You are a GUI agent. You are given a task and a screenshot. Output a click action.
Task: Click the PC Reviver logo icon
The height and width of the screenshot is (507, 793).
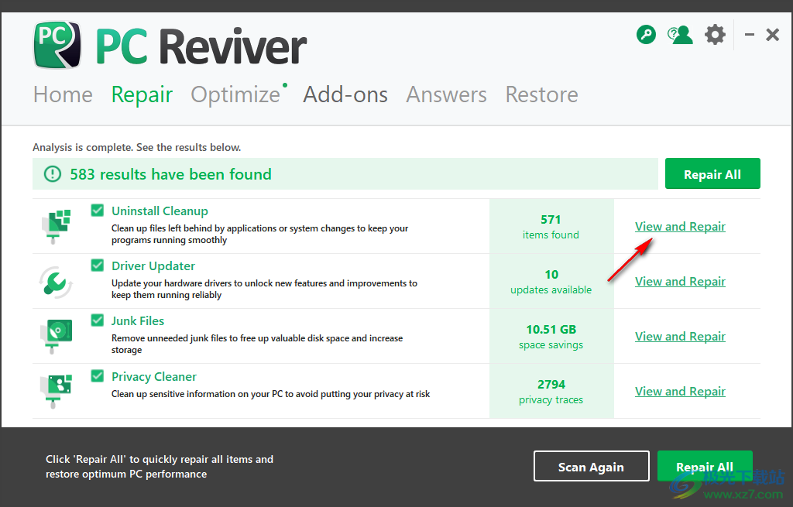[57, 44]
